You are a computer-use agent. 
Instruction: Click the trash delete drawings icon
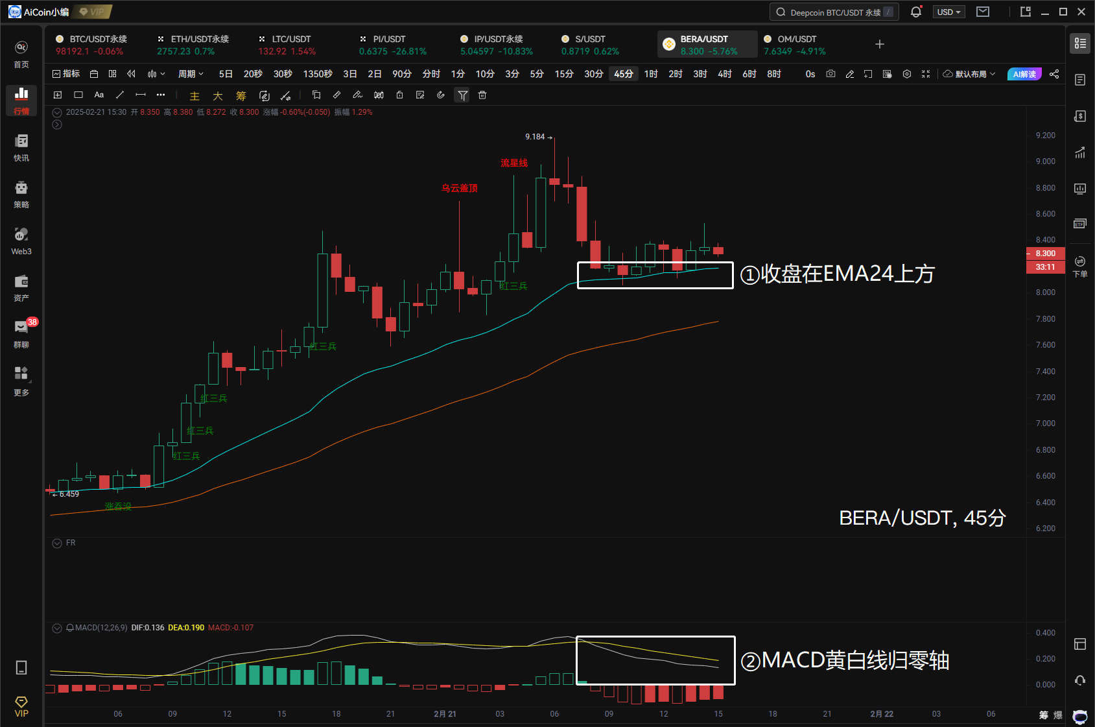[482, 95]
